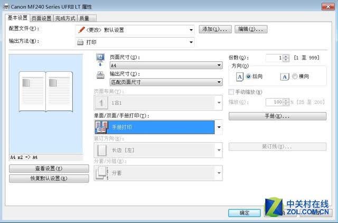Select the 横向 landscape radio button
Image resolution: width=338 pixels, height=223 pixels.
tap(295, 76)
